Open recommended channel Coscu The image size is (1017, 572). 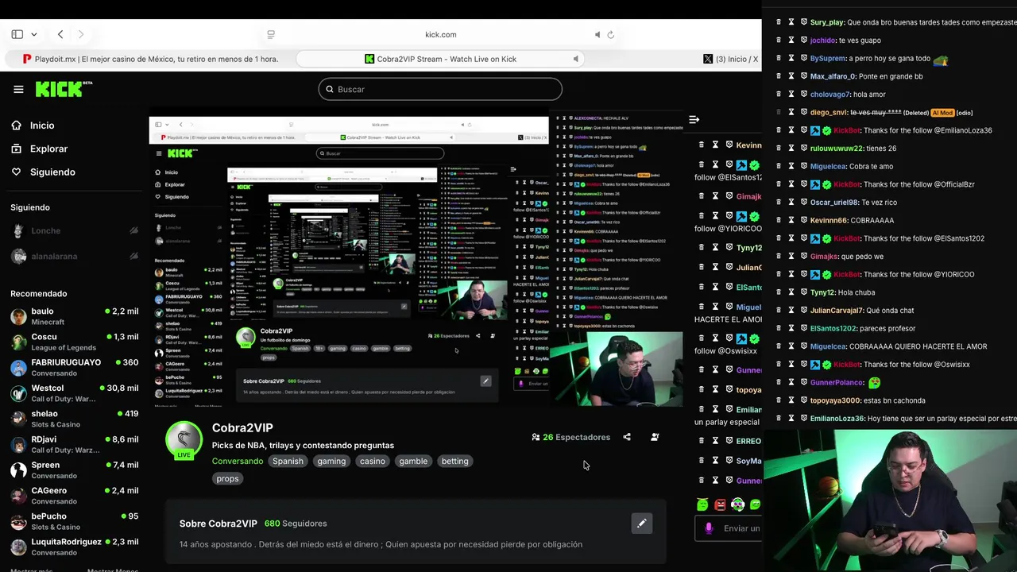click(74, 342)
